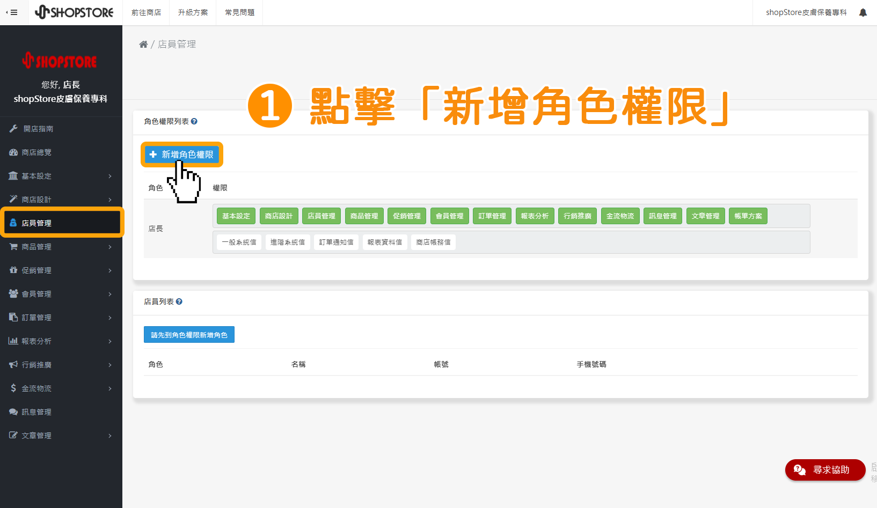The image size is (877, 508).
Task: Select 店員管理 in the sidebar
Action: (62, 223)
